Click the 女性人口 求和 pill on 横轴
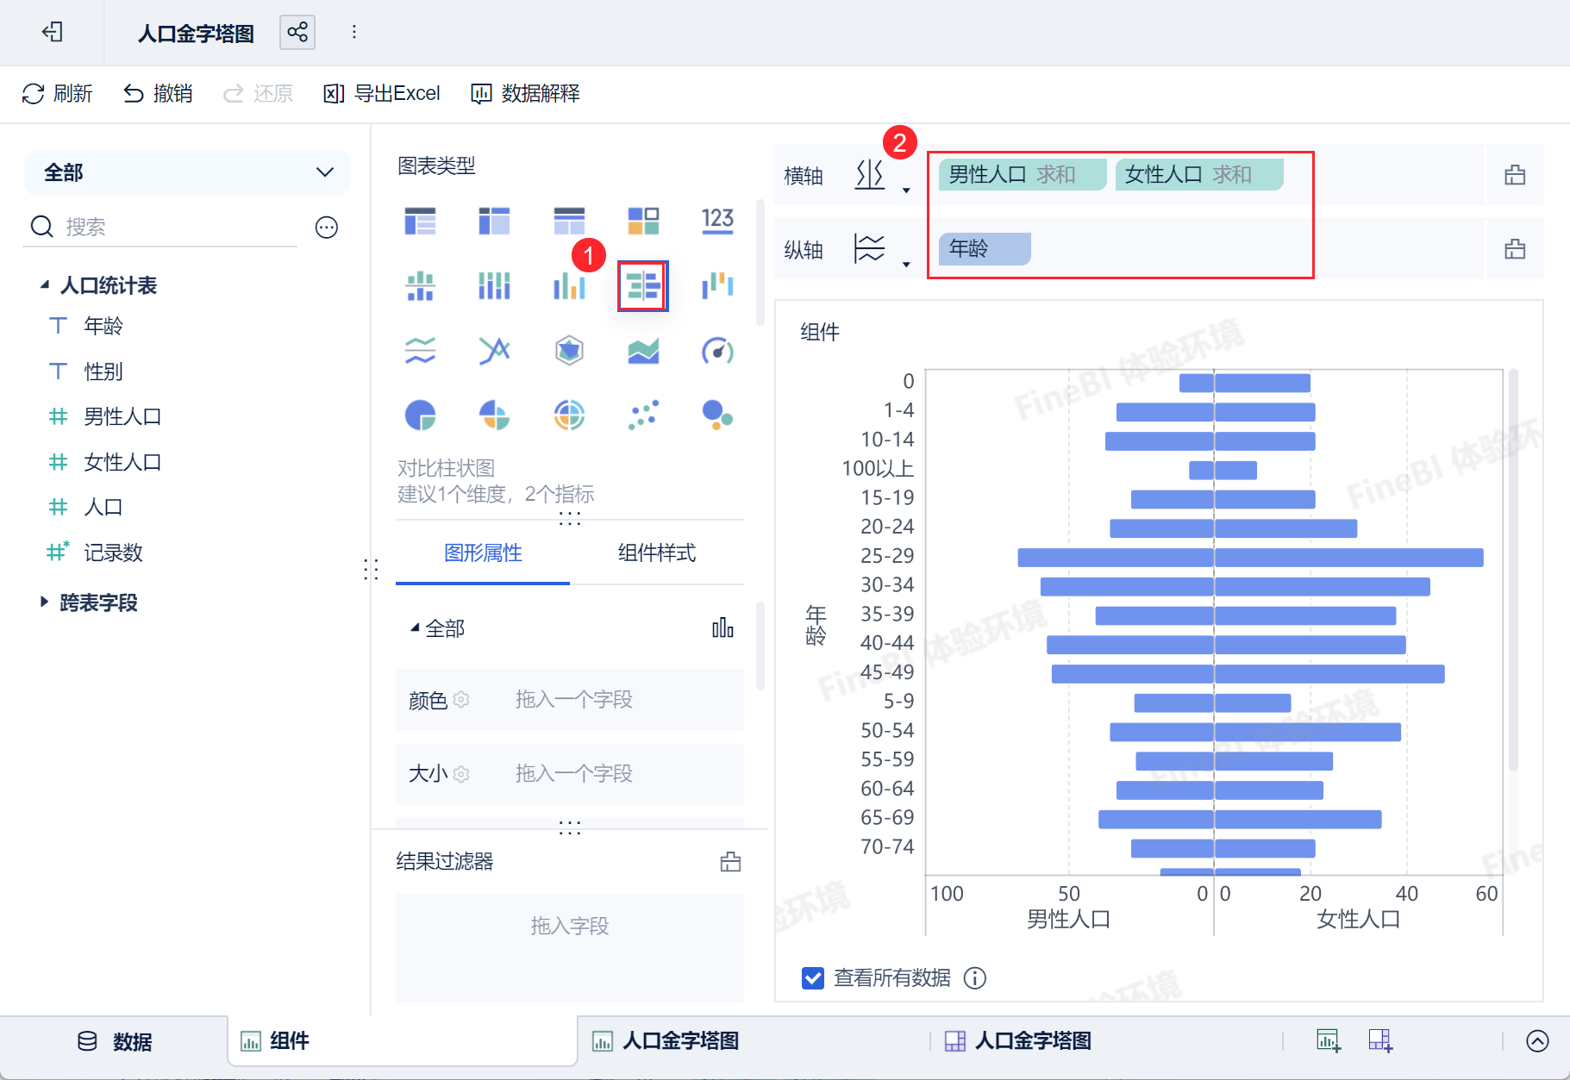This screenshot has width=1570, height=1080. [x=1199, y=175]
